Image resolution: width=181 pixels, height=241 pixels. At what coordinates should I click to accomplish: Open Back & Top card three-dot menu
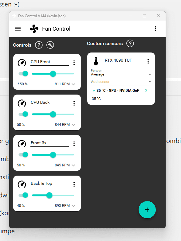74,184
